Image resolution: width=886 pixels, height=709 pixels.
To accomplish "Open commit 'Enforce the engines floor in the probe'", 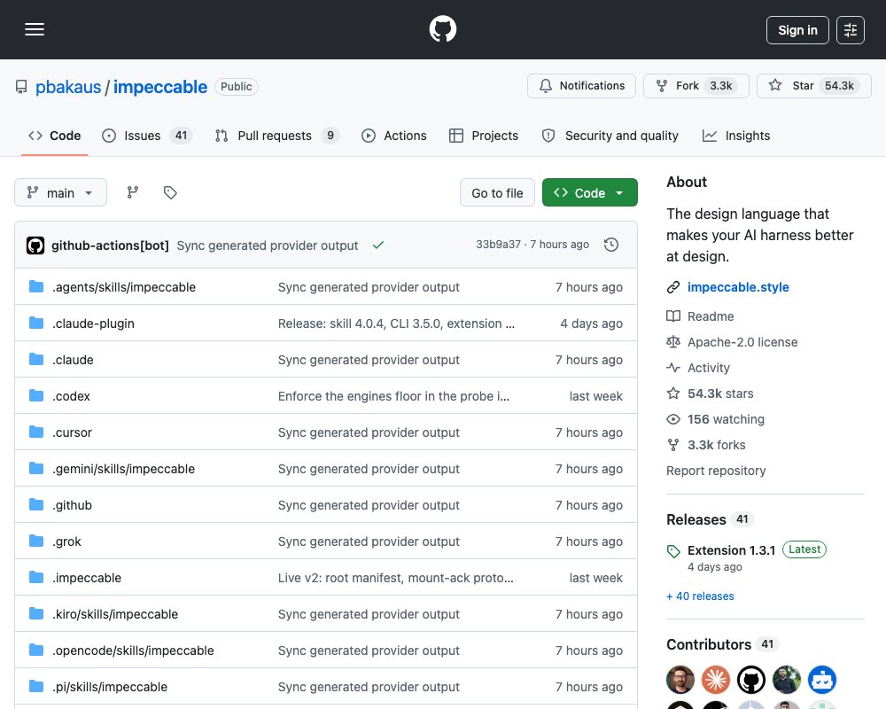I will click(x=394, y=396).
